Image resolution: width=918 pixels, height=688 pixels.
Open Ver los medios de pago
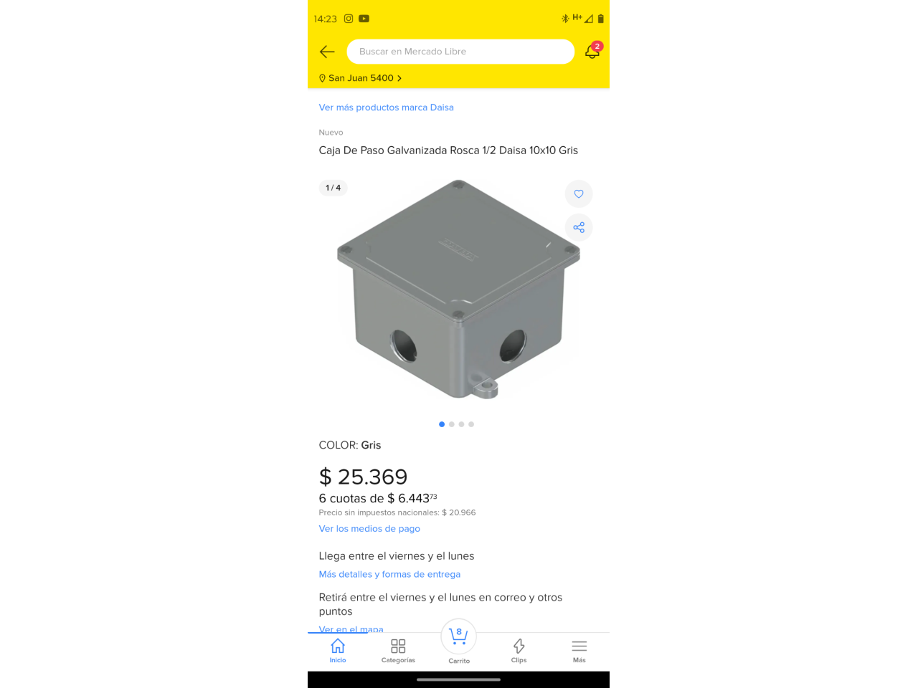tap(369, 529)
